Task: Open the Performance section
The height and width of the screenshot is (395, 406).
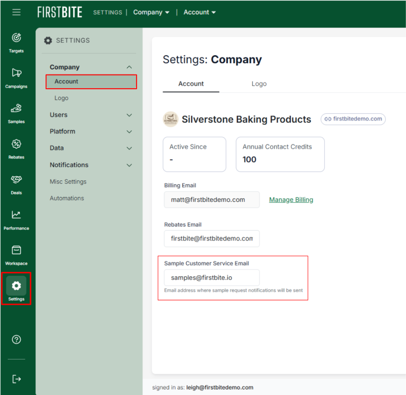Action: 16,220
